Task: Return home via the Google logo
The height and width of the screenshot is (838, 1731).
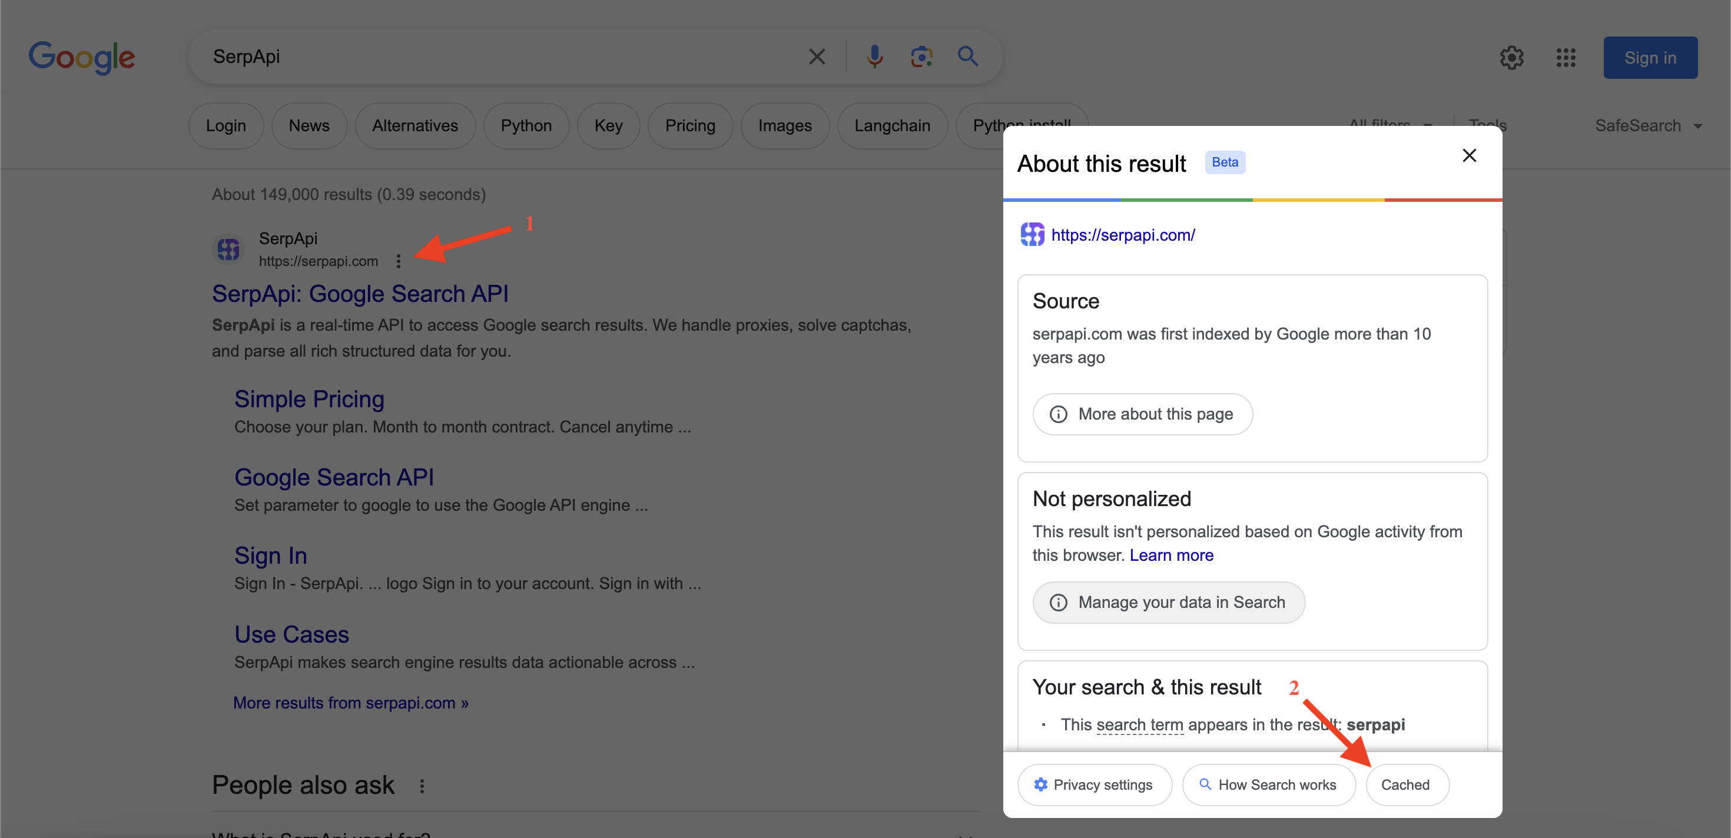Action: (82, 57)
